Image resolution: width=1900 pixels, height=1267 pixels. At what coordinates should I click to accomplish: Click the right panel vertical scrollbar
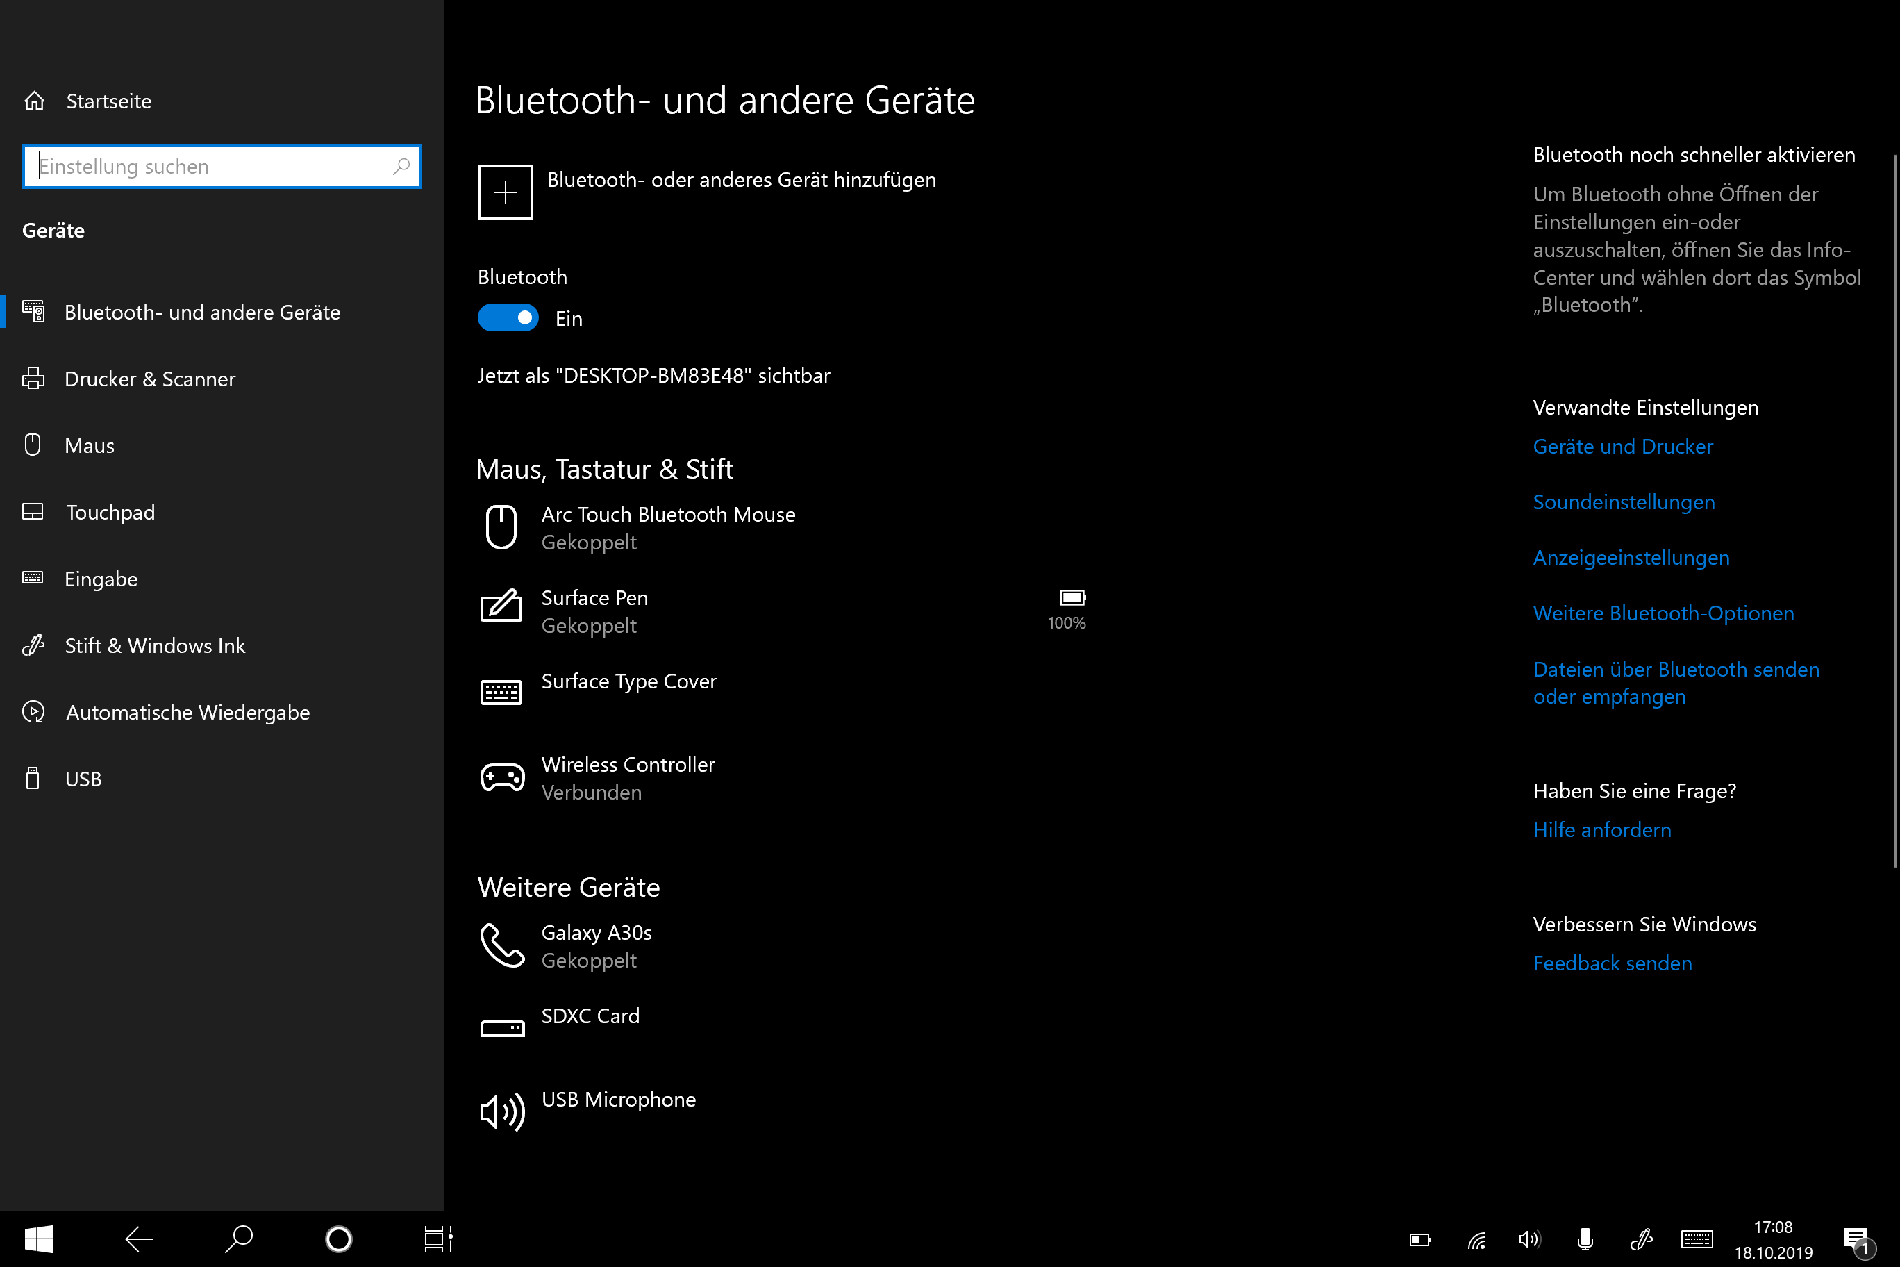pyautogui.click(x=1895, y=509)
